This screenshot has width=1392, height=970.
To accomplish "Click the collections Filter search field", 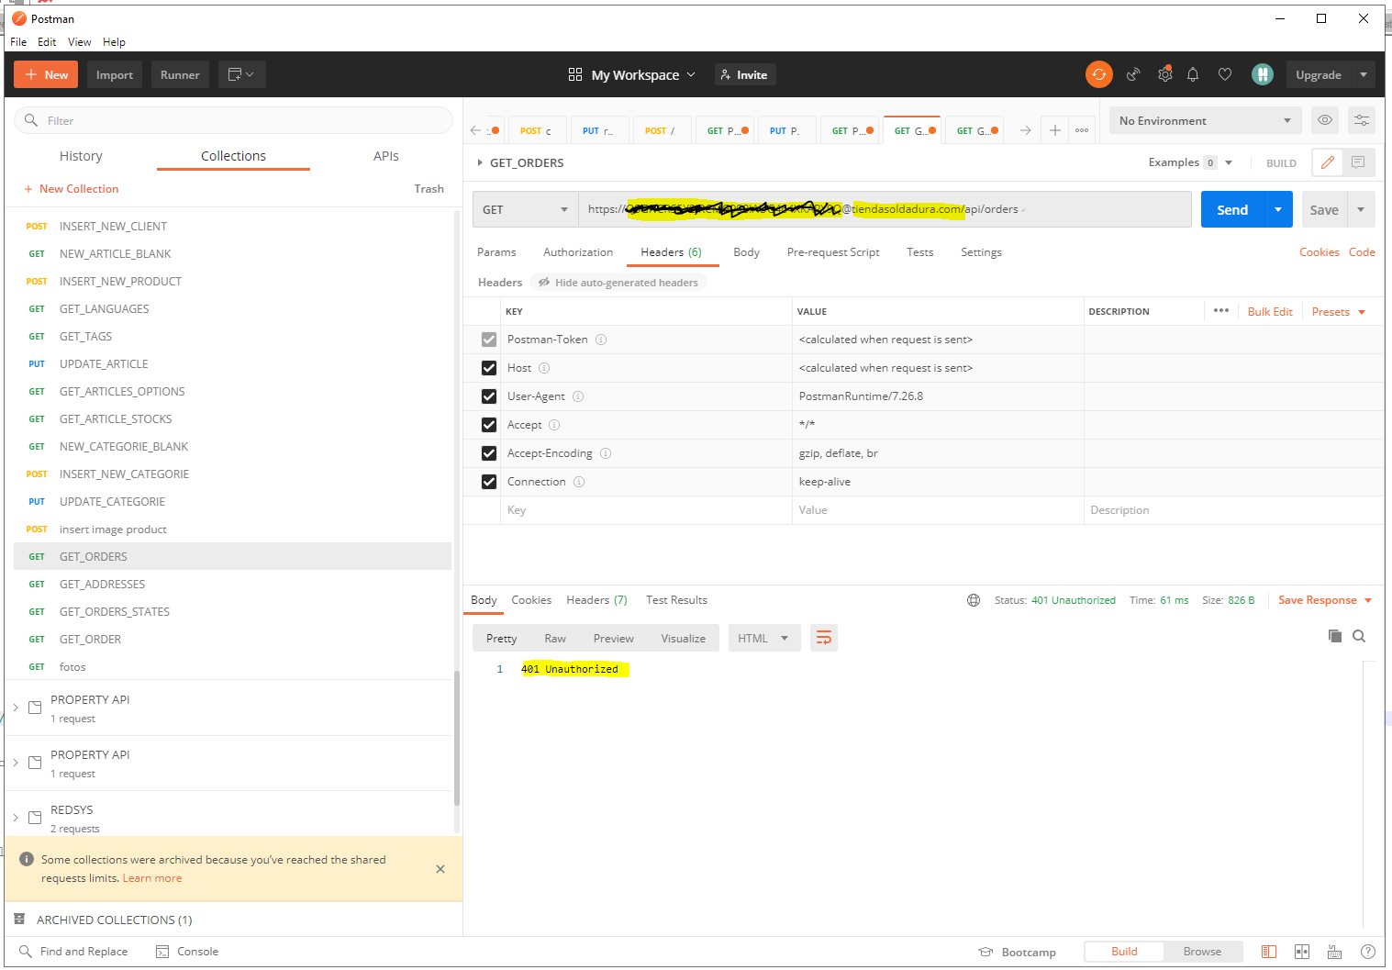I will (233, 120).
